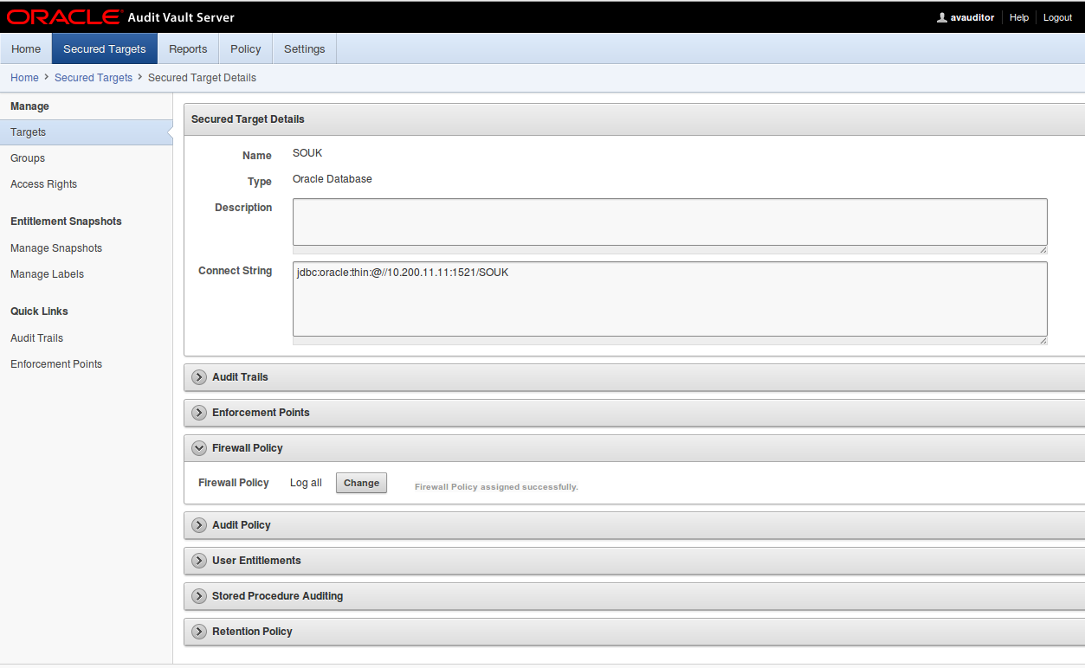Screen dimensions: 1085x668
Task: Open the Home tab
Action: tap(26, 49)
